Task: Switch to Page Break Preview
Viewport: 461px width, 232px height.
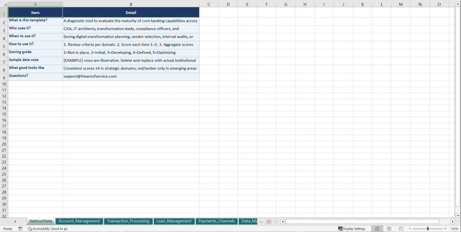Action: pos(401,229)
